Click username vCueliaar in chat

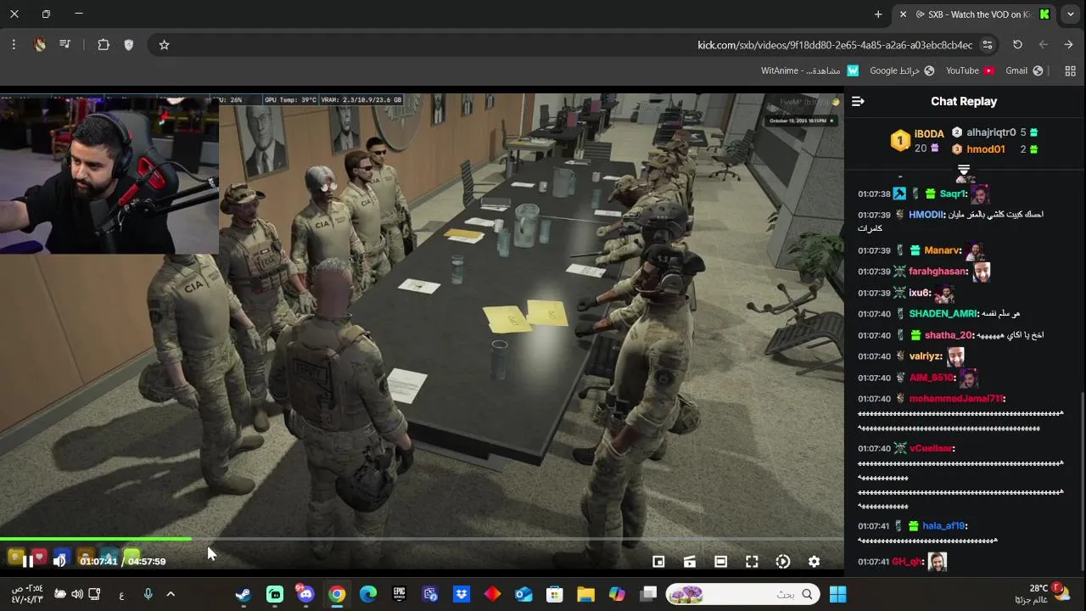[931, 448]
